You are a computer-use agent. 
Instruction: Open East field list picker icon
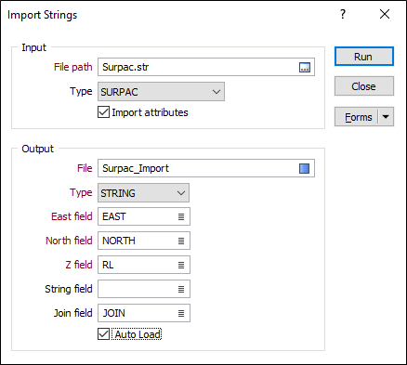pos(181,216)
